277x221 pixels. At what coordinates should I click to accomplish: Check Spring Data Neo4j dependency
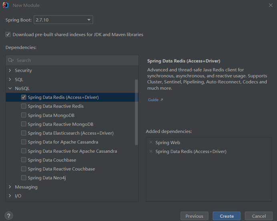click(24, 178)
